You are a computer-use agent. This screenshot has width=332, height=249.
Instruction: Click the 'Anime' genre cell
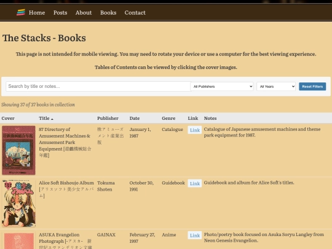pyautogui.click(x=168, y=235)
